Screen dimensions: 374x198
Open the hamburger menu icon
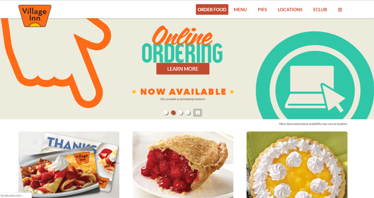coord(340,10)
